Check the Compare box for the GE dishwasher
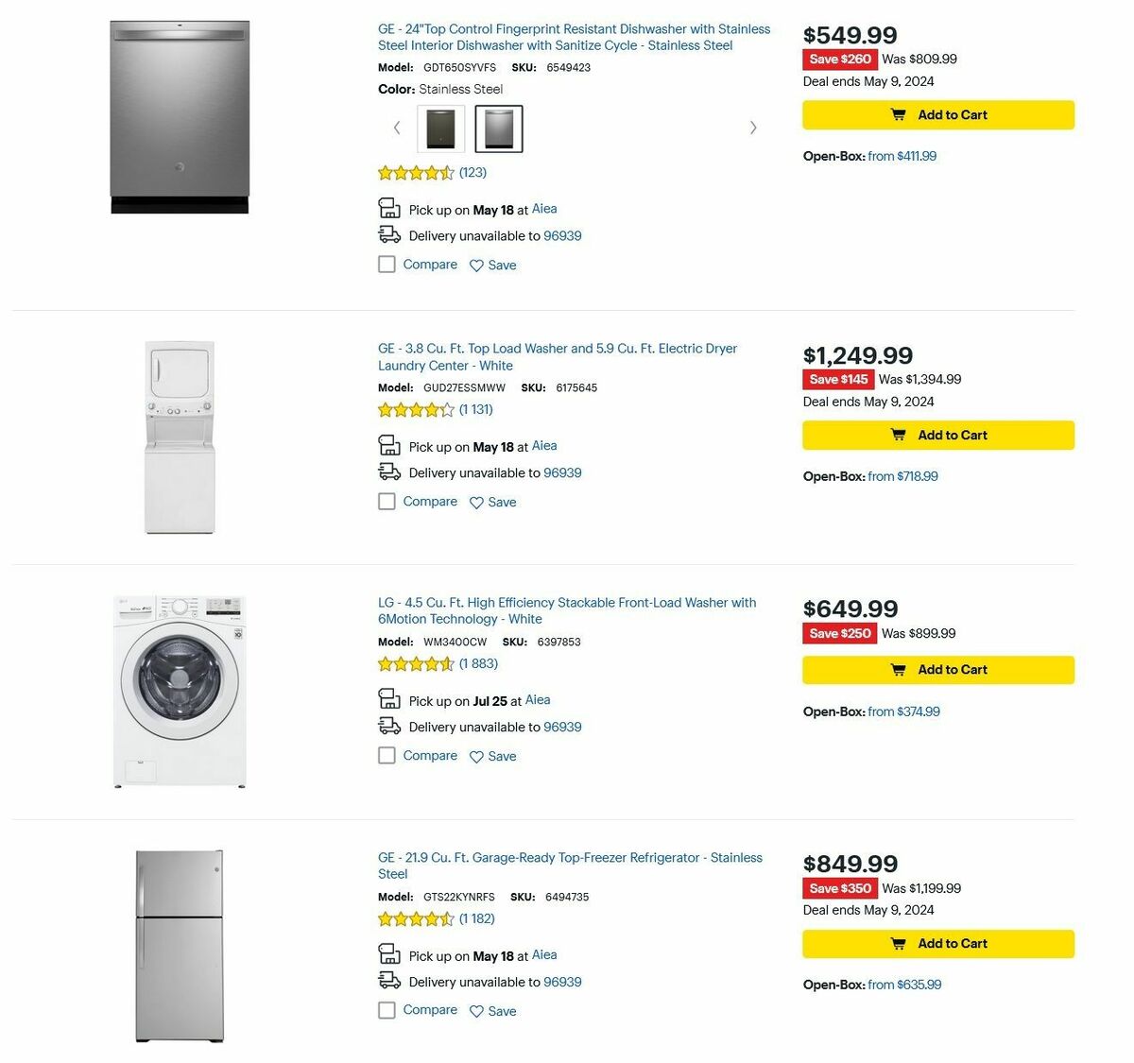This screenshot has height=1063, width=1134. click(387, 265)
